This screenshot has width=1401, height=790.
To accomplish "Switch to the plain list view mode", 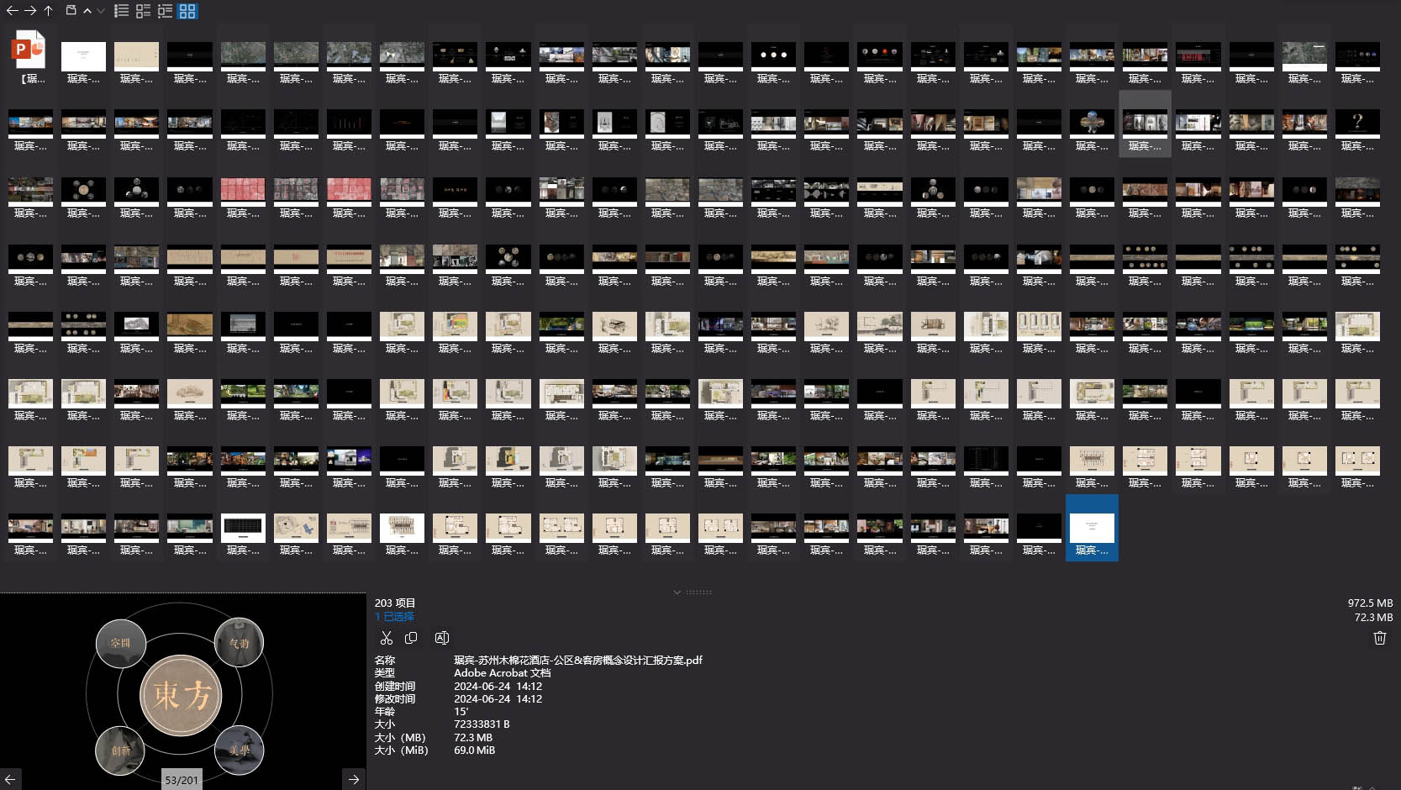I will click(x=122, y=11).
